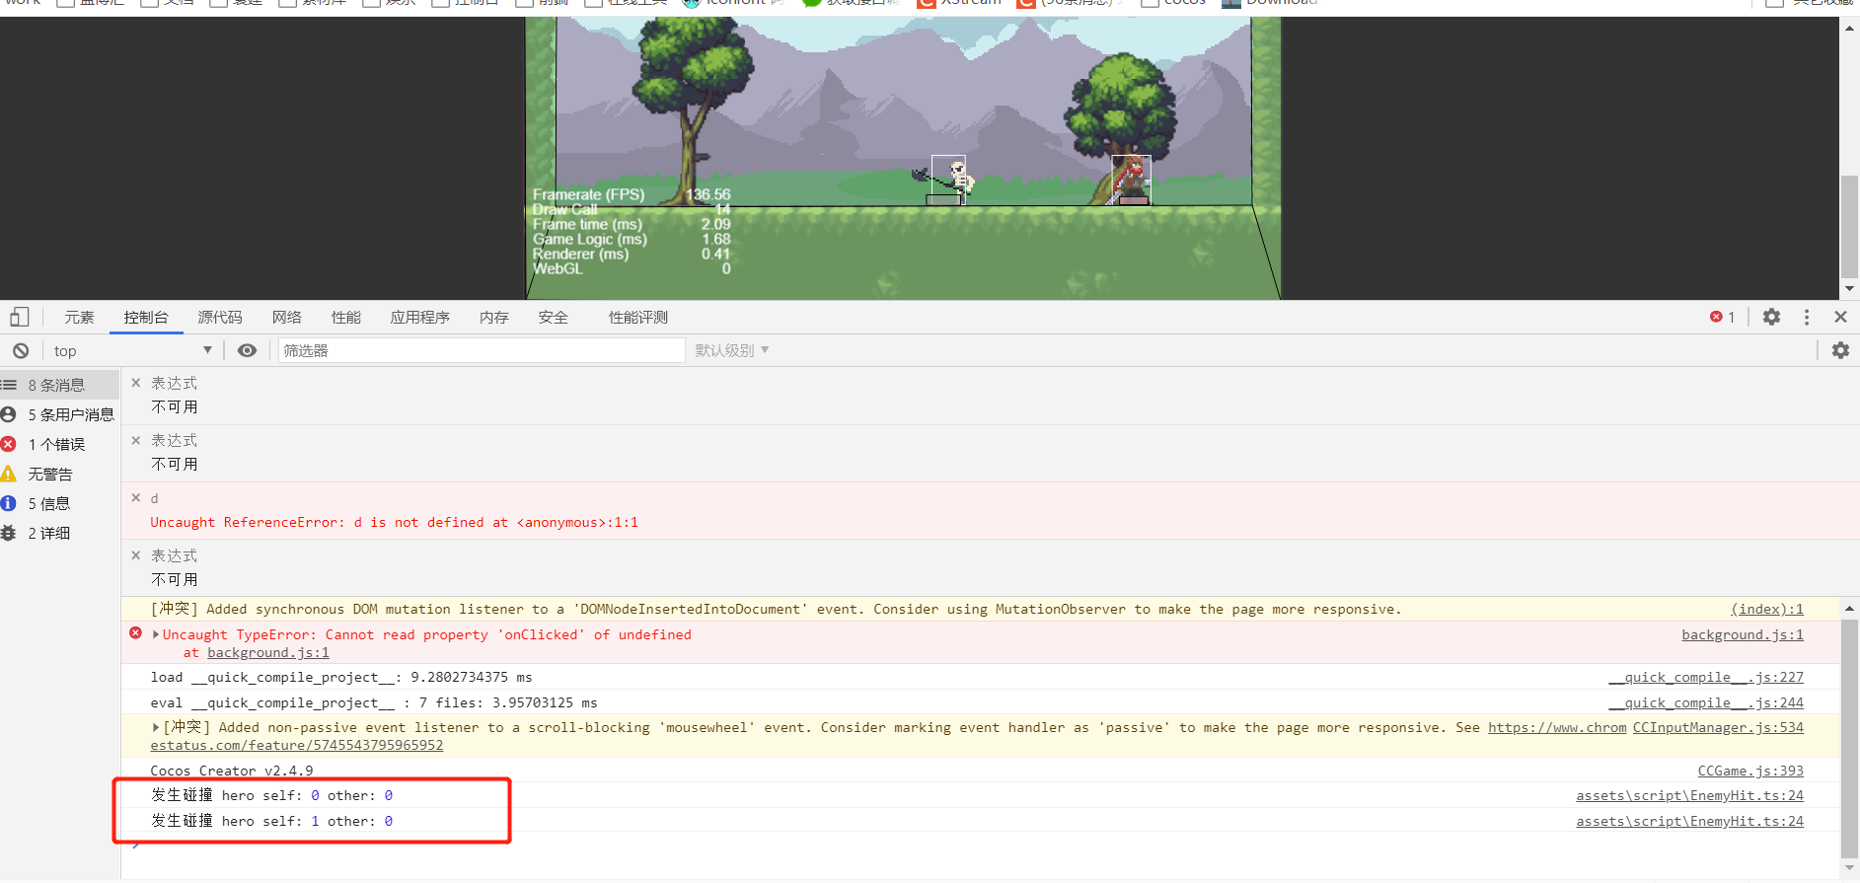Click the Draw Call stat in game
The width and height of the screenshot is (1860, 883).
[x=632, y=209]
